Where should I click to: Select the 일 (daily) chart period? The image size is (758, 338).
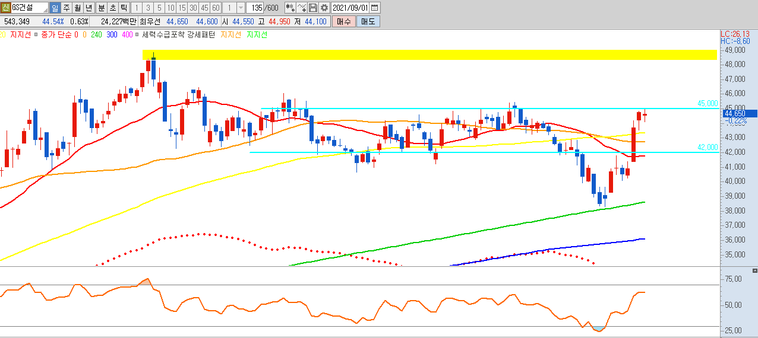click(x=55, y=8)
